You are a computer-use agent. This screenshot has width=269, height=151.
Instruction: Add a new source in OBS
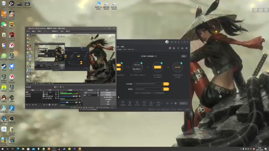tap(44, 105)
